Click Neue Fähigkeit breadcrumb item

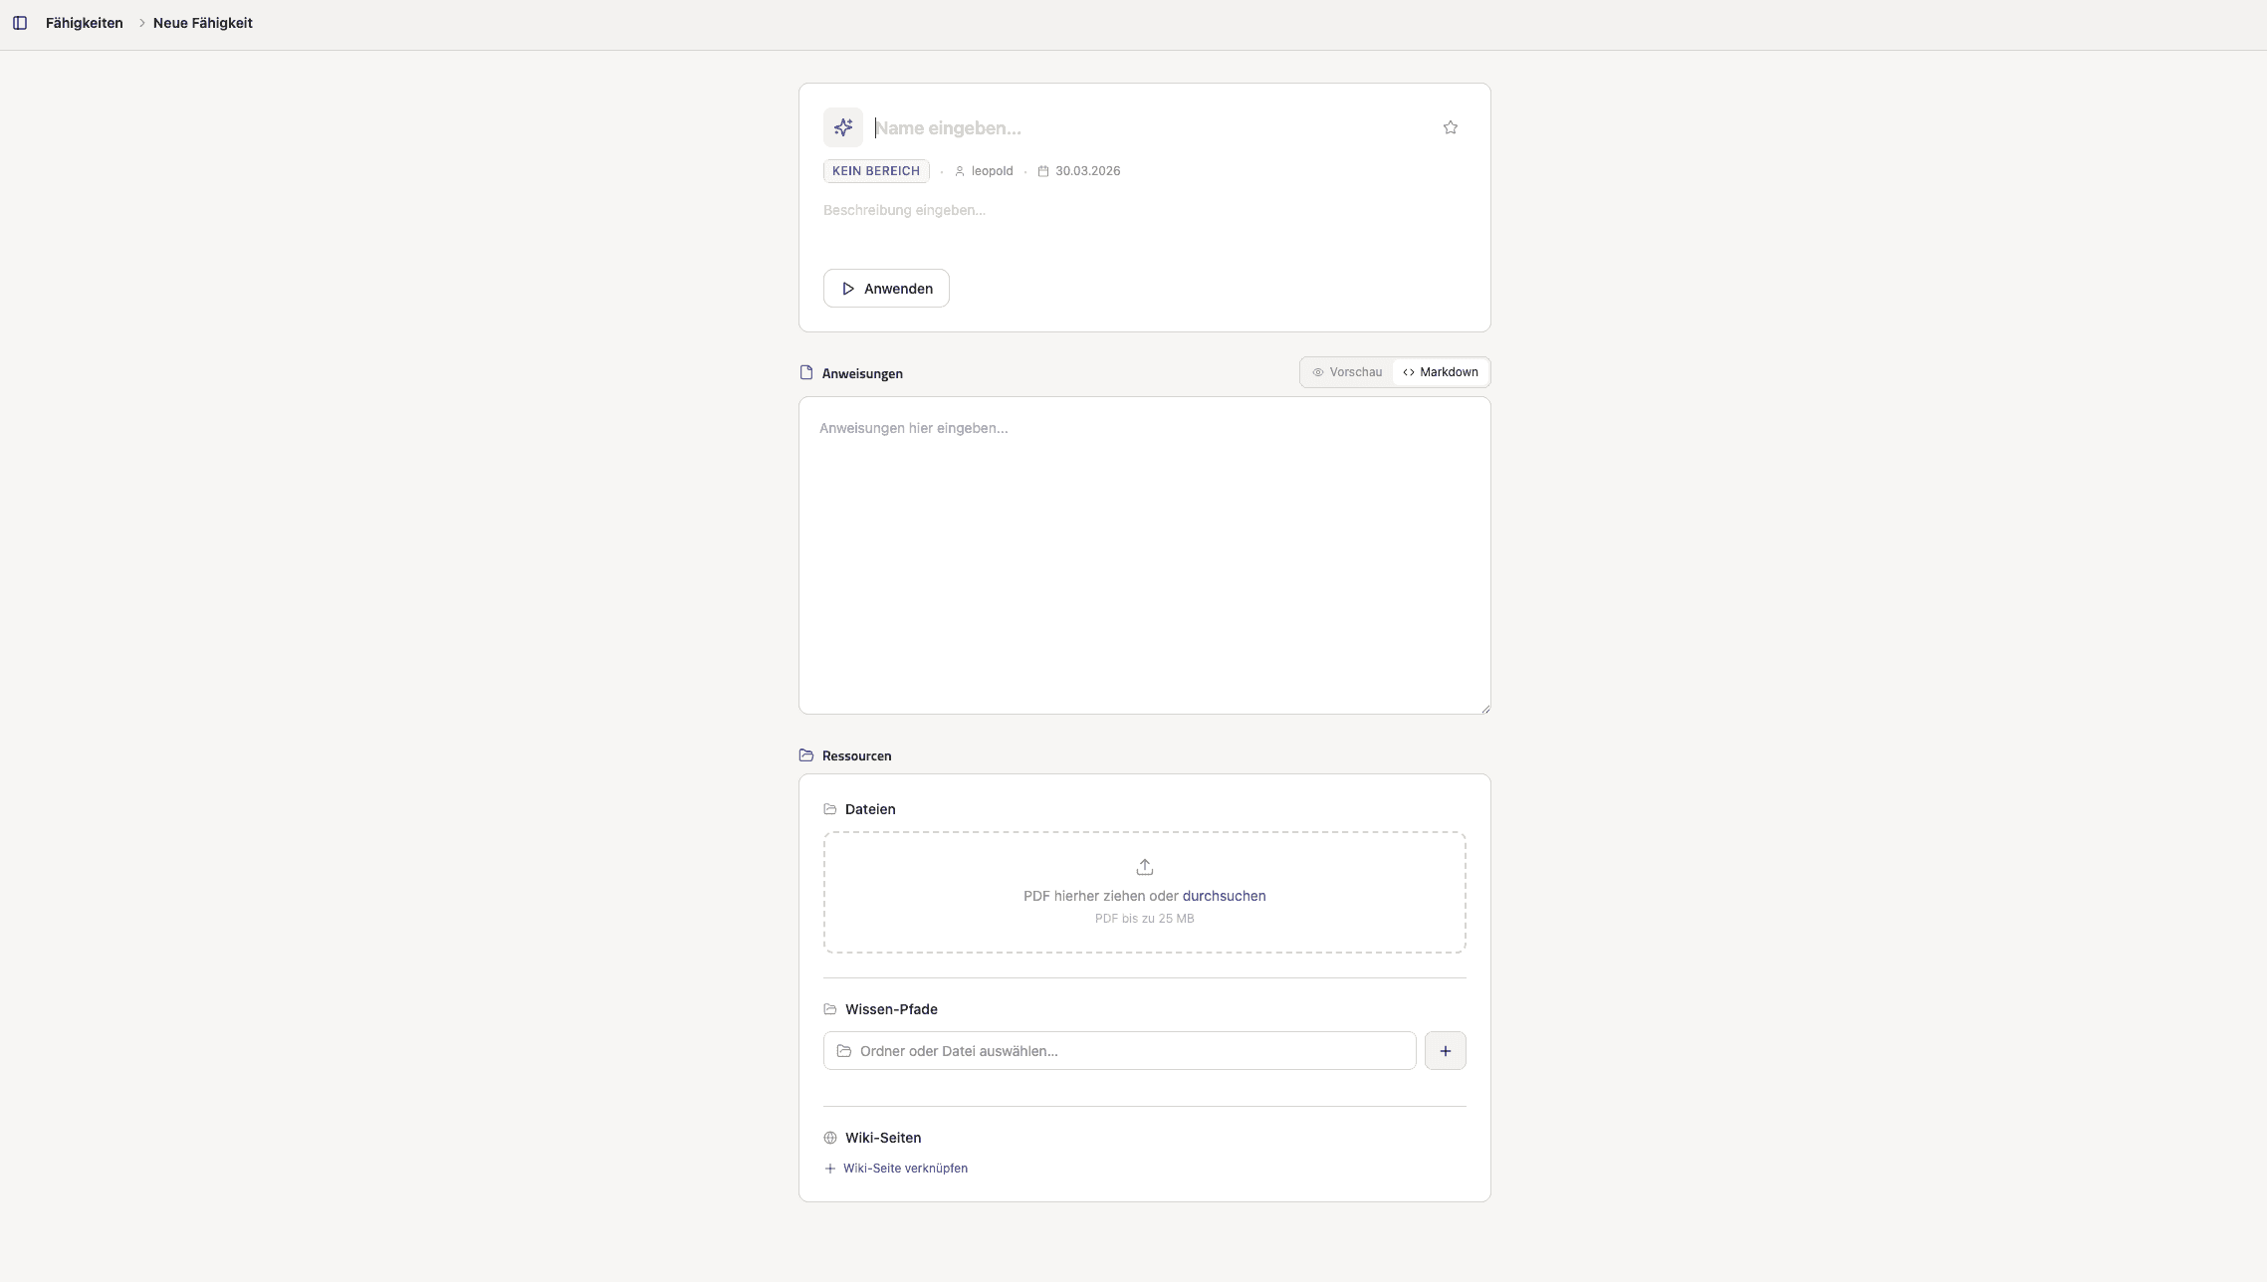point(202,23)
